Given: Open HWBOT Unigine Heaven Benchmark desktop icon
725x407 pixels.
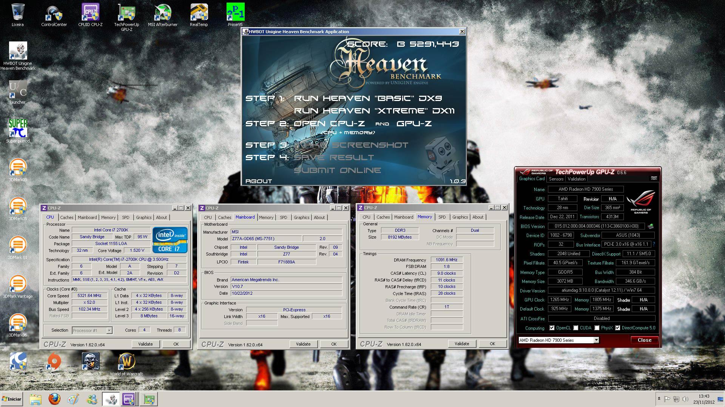Looking at the screenshot, I should 18,56.
